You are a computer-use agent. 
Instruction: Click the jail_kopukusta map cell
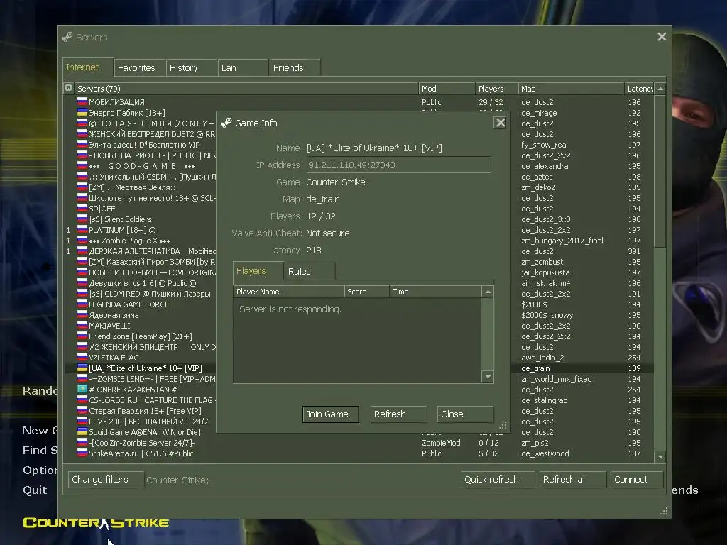[x=545, y=272]
